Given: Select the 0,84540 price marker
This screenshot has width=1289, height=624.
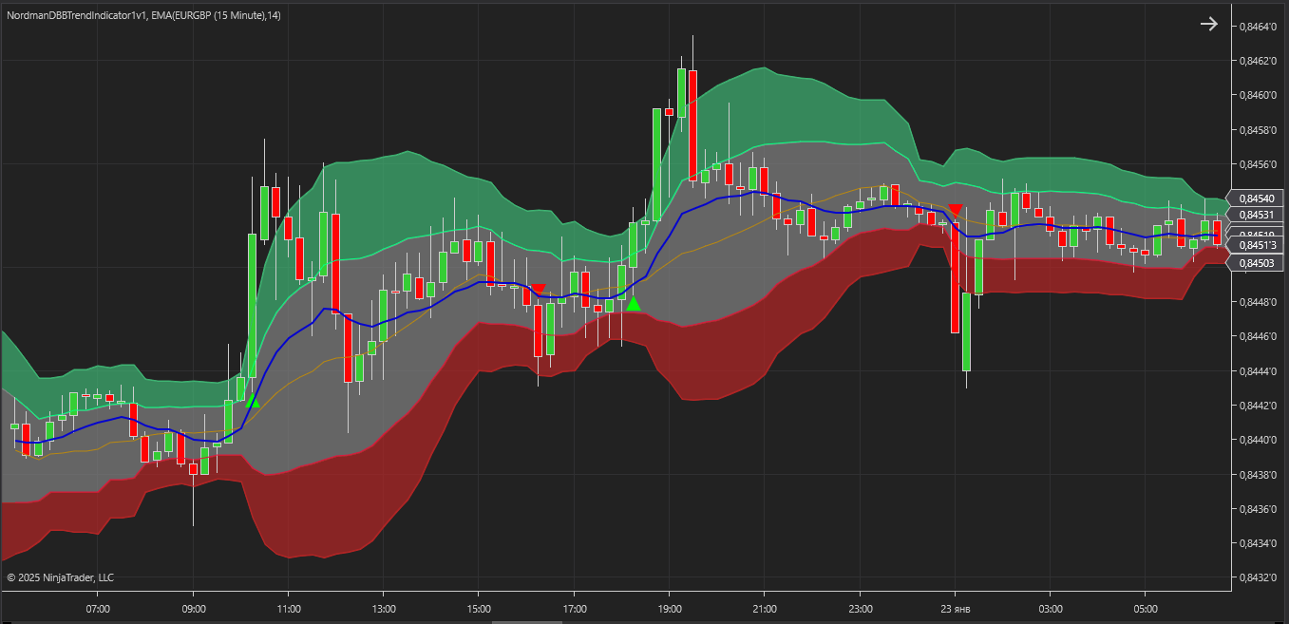Looking at the screenshot, I should pyautogui.click(x=1256, y=199).
